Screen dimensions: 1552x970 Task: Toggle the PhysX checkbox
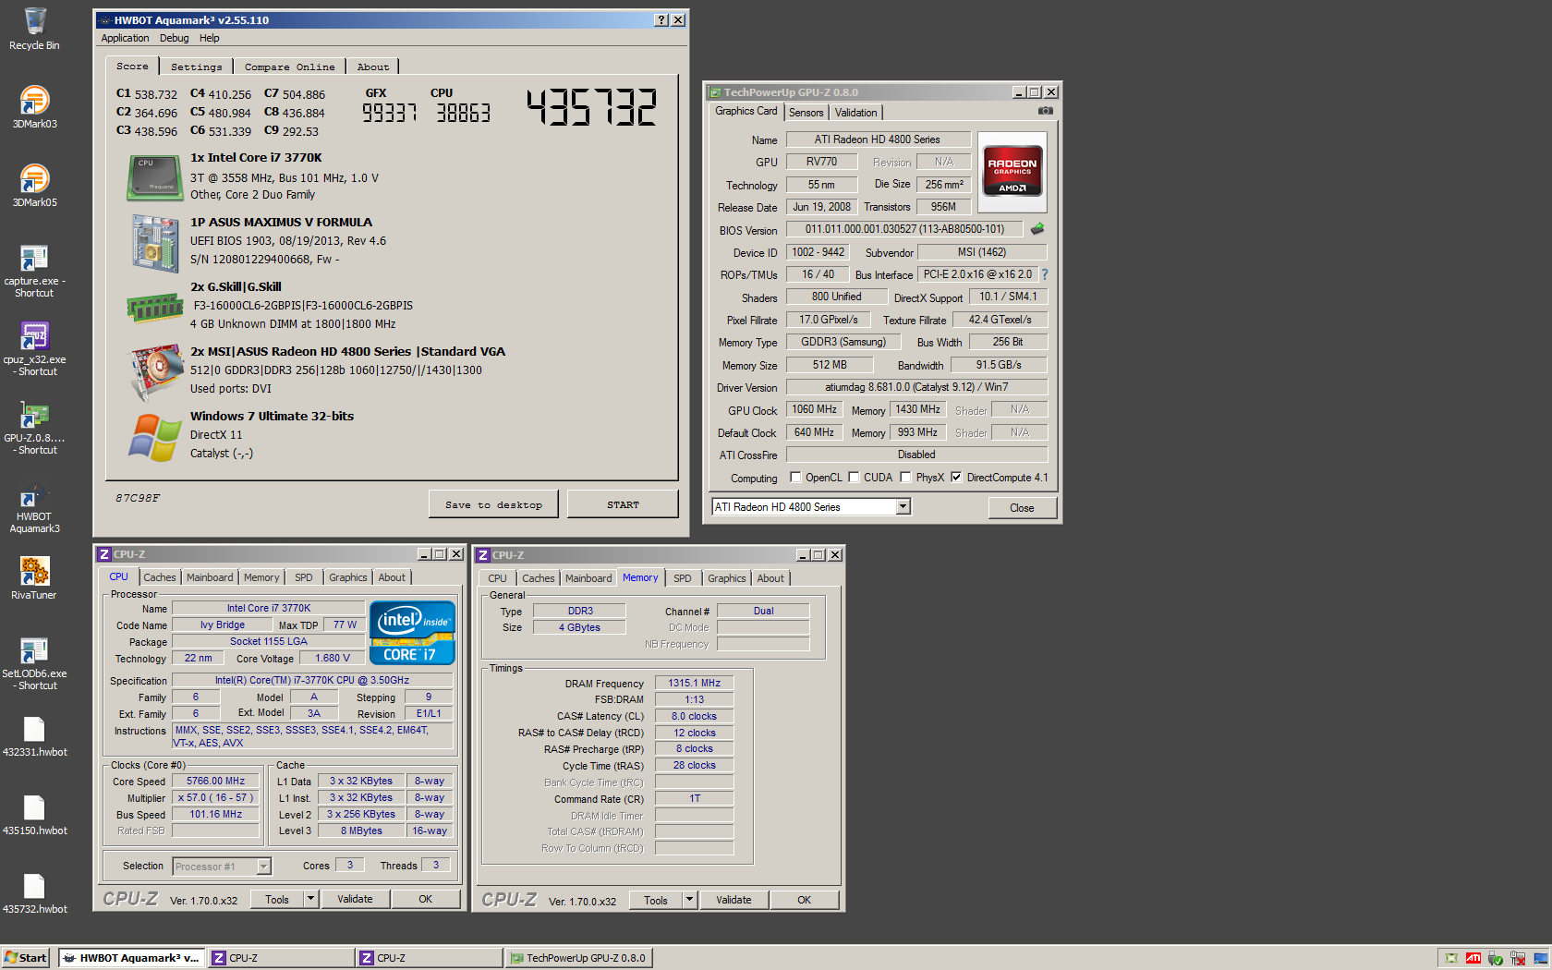pyautogui.click(x=905, y=478)
